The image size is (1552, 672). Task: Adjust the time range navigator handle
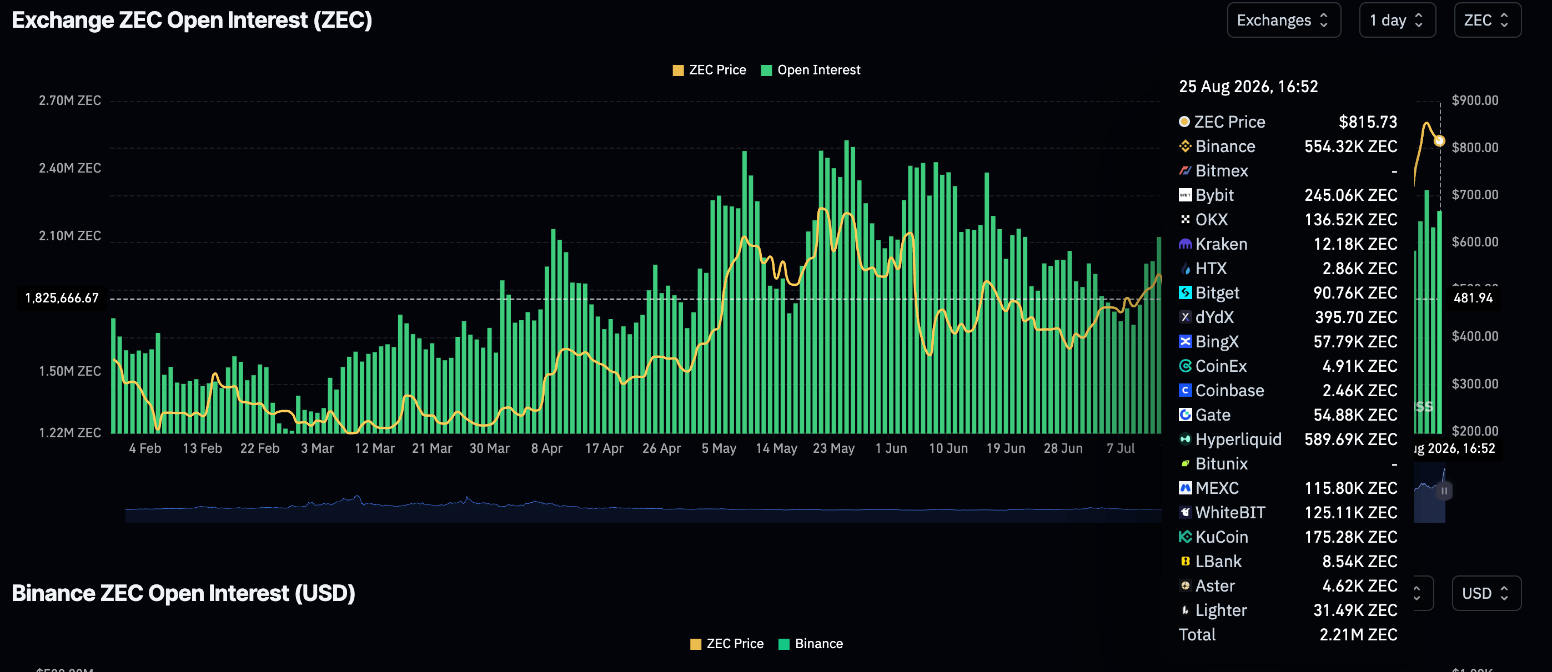(1444, 491)
